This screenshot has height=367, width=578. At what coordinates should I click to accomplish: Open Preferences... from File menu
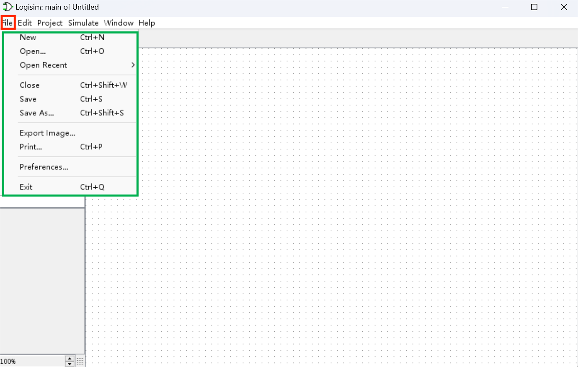point(44,167)
